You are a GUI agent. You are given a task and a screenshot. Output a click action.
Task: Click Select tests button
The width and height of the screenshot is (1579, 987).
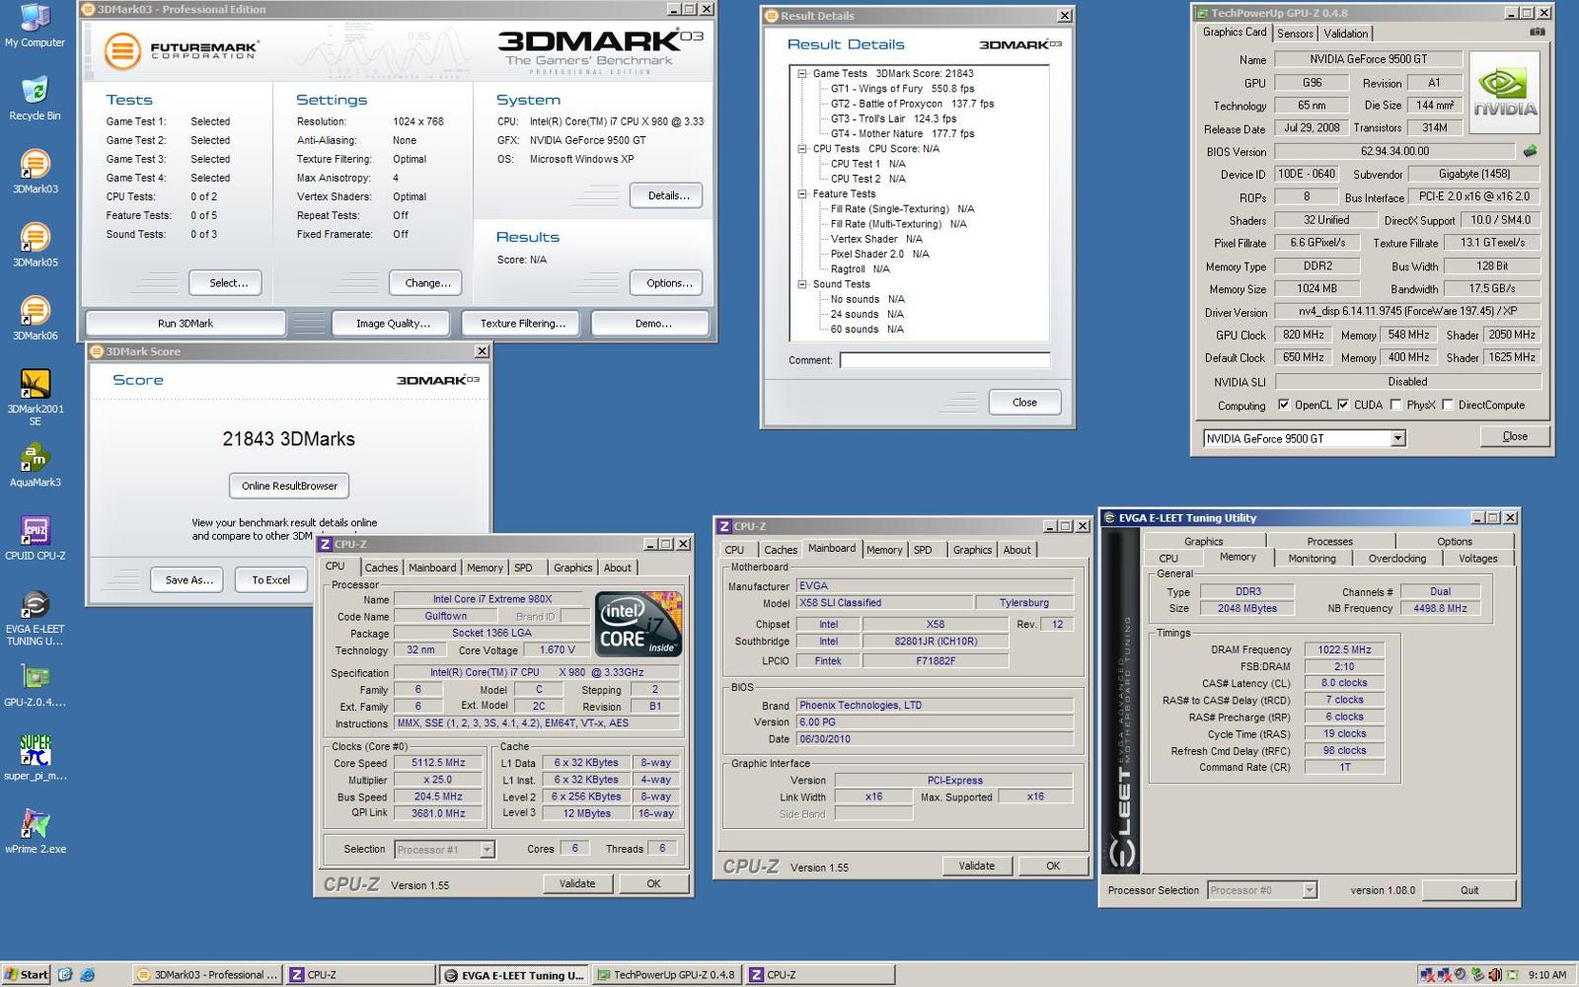(x=228, y=282)
